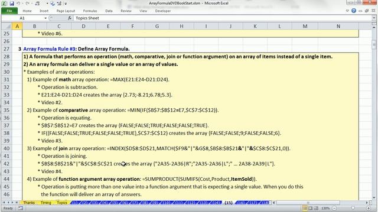Undo the last action

tap(18, 4)
